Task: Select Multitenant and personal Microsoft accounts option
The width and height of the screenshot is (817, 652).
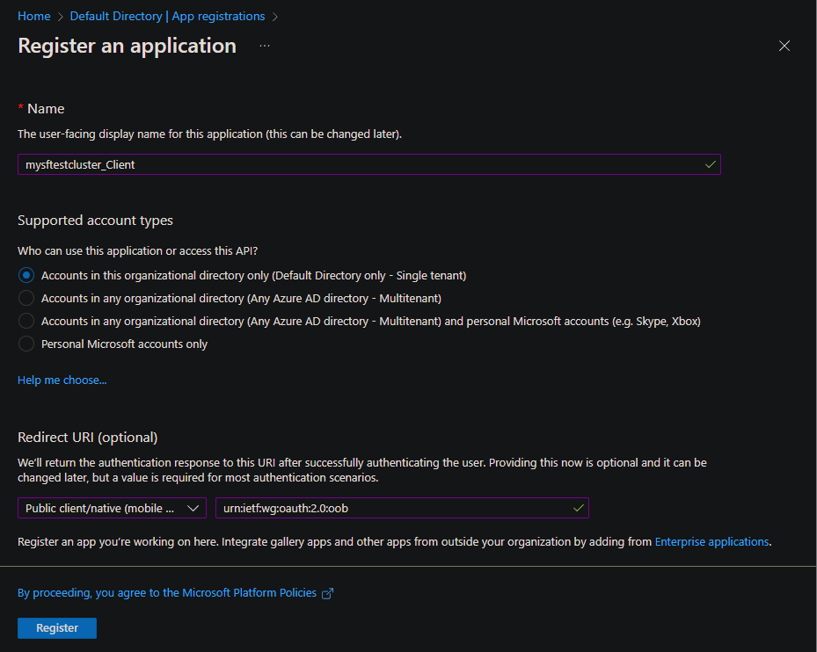Action: (x=26, y=321)
